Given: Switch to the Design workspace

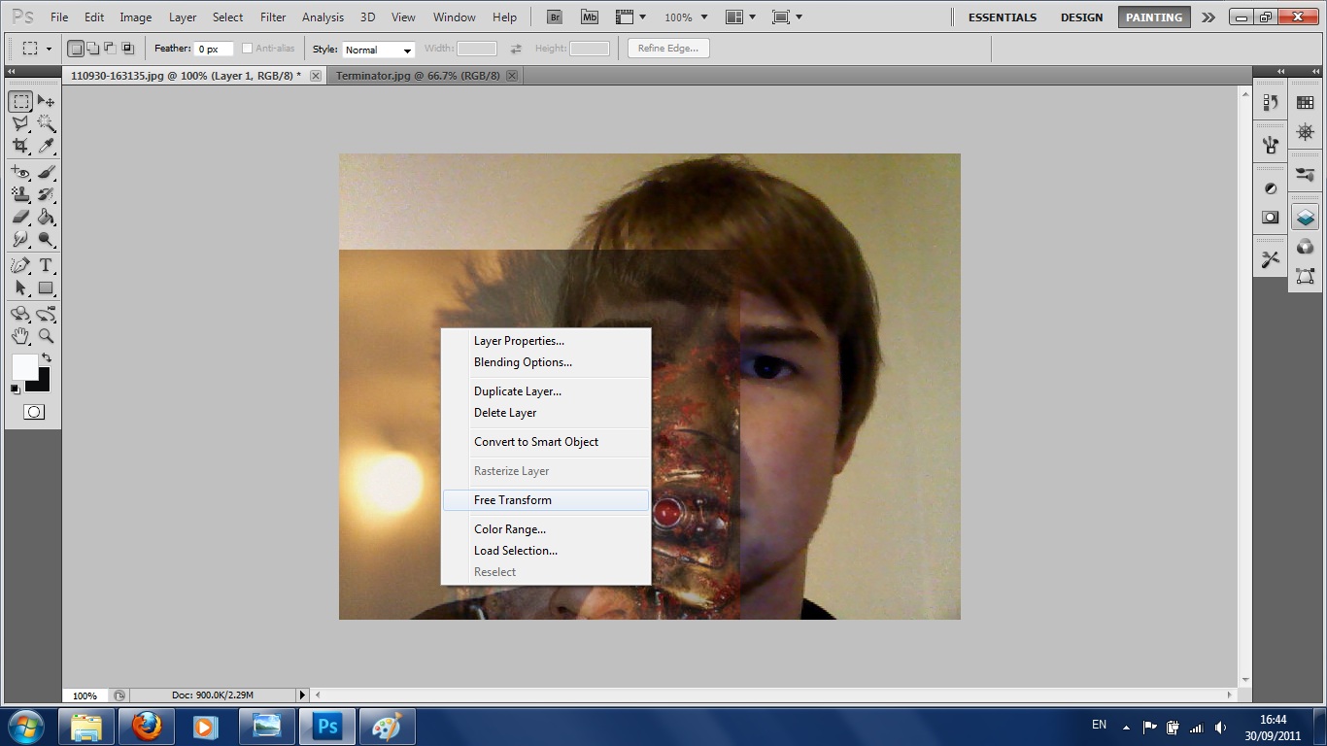Looking at the screenshot, I should click(1081, 17).
